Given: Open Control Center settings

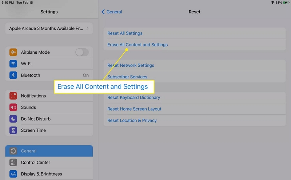Looking at the screenshot, I should click(x=49, y=163).
